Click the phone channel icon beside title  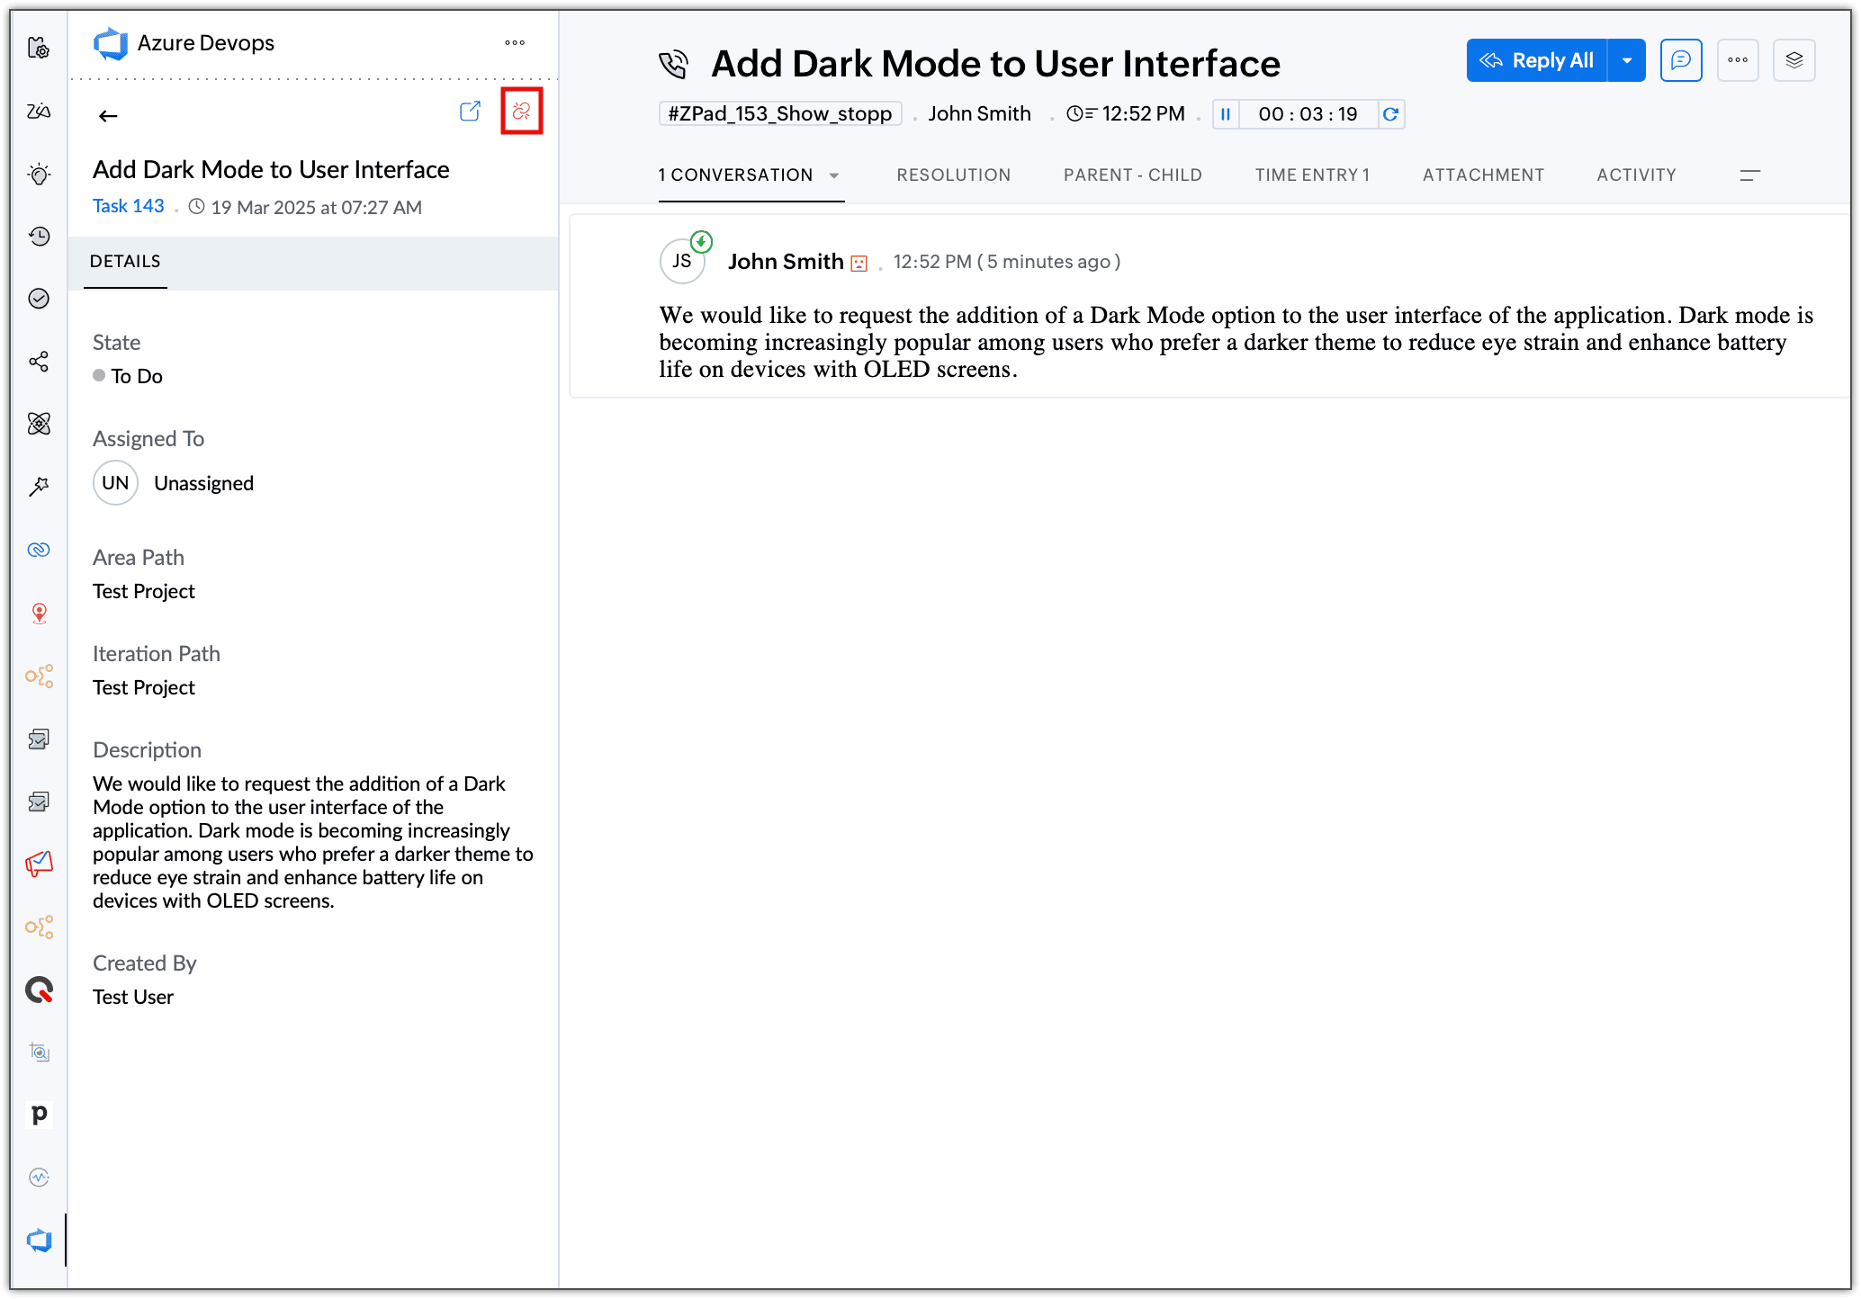point(673,64)
